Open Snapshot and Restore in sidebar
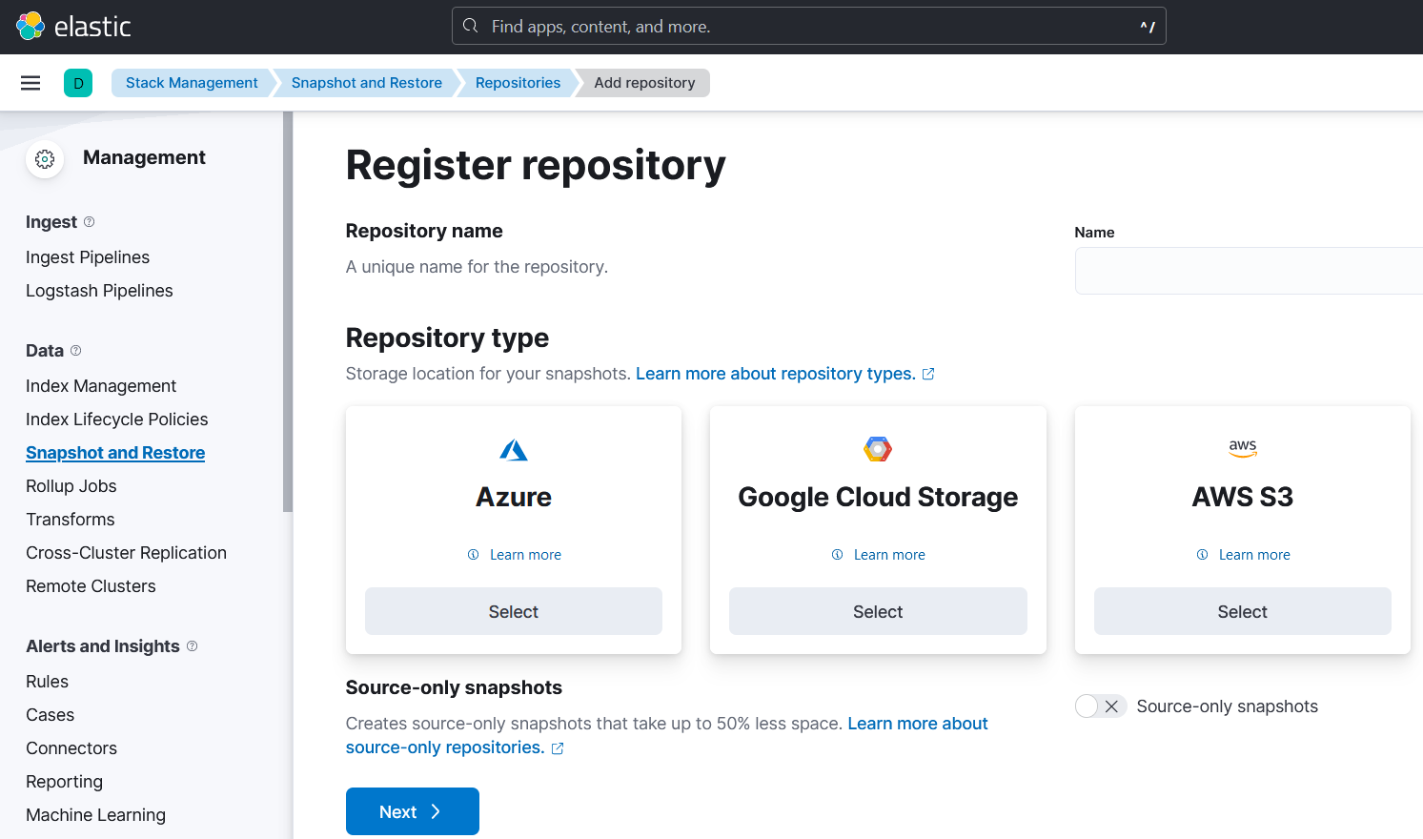Image resolution: width=1423 pixels, height=839 pixels. [115, 453]
